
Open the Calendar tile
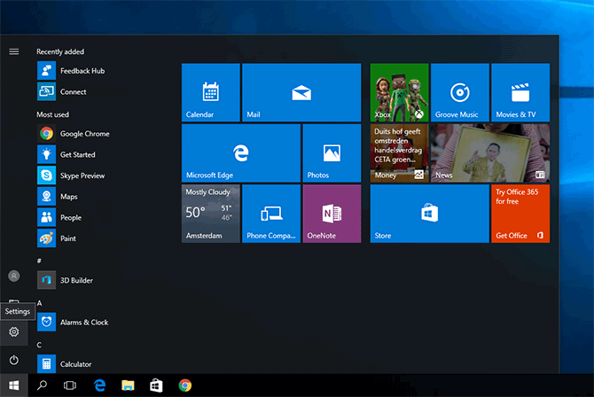tap(211, 92)
